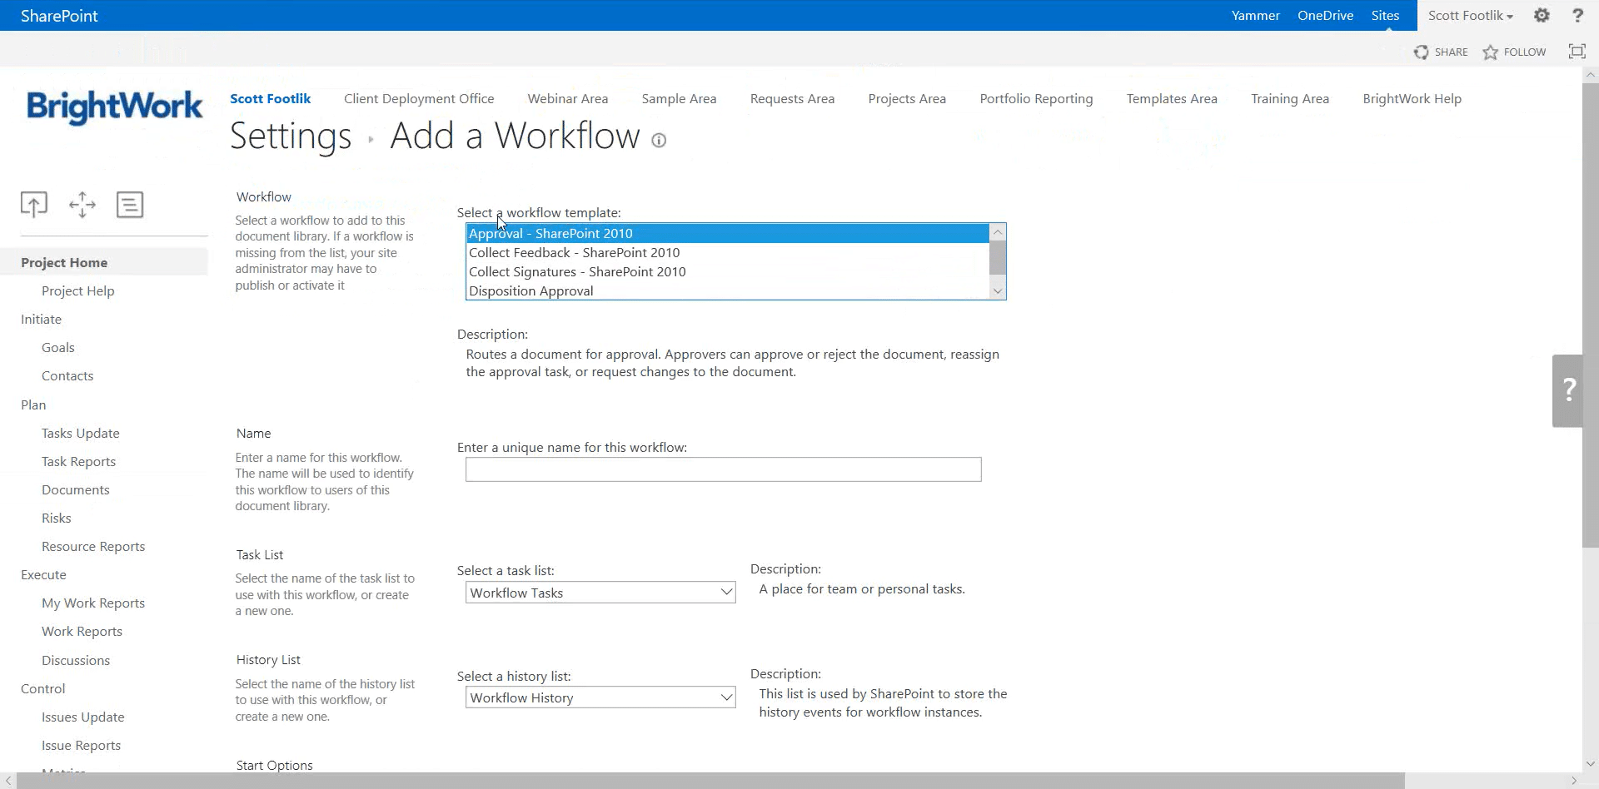This screenshot has width=1599, height=789.
Task: Click the info icon beside Add a Workflow
Action: point(659,141)
